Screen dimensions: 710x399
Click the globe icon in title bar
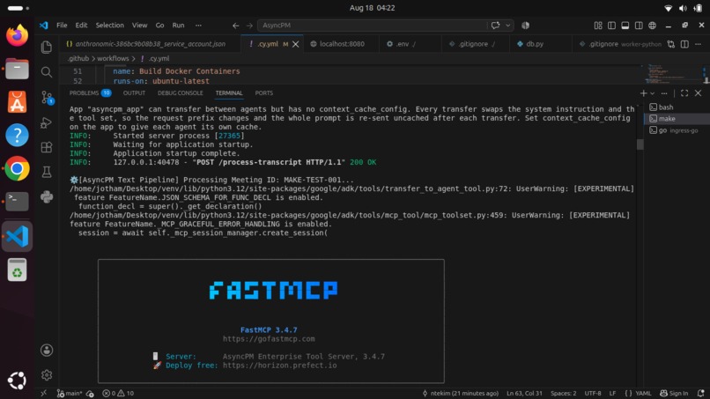653,26
